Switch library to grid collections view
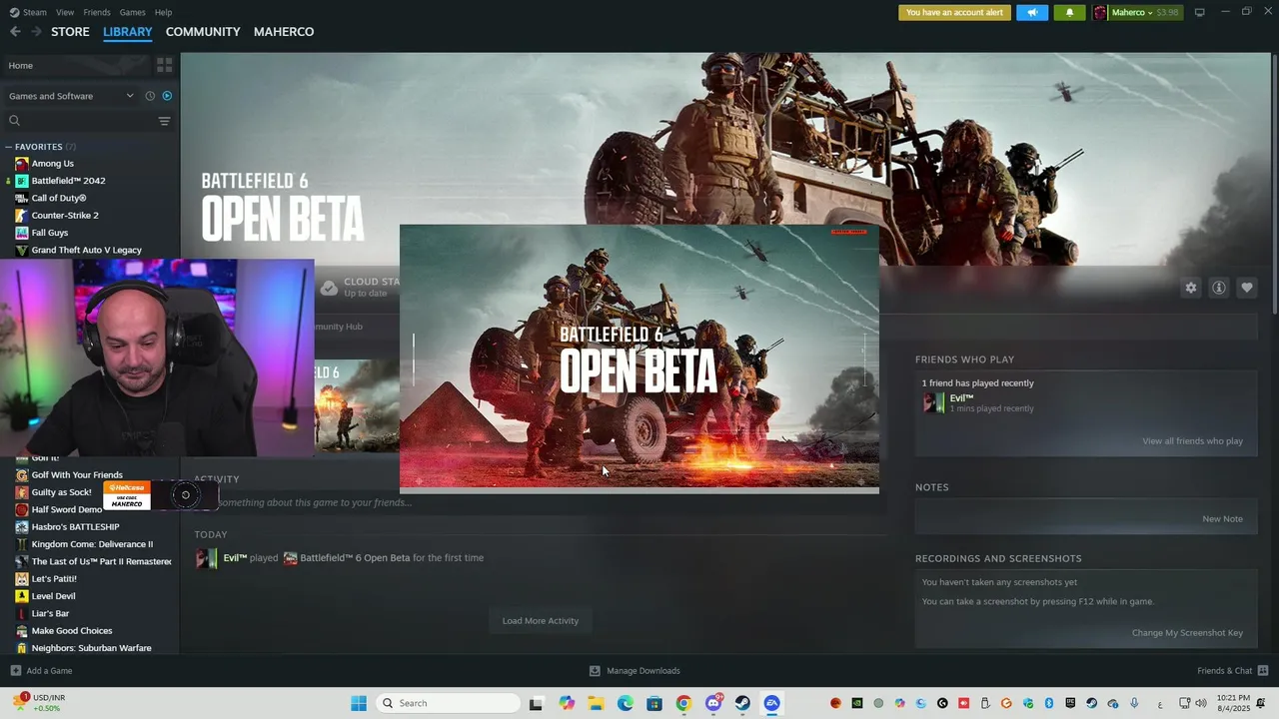1279x719 pixels. (x=165, y=65)
